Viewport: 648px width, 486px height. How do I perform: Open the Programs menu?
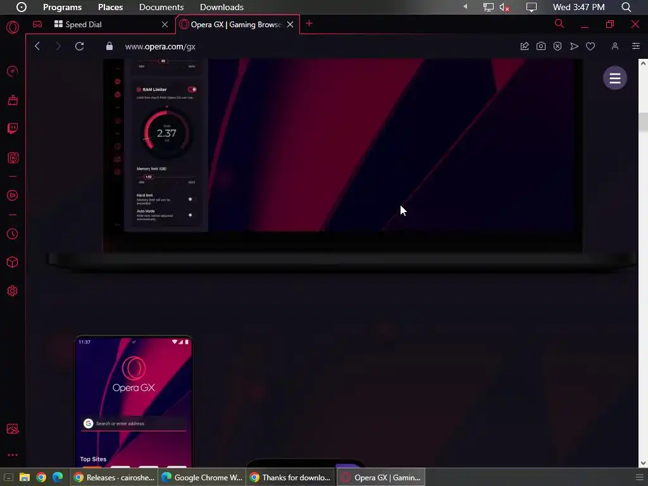[63, 7]
